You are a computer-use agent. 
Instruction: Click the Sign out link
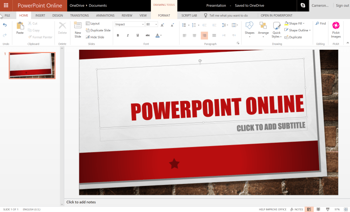tap(342, 5)
